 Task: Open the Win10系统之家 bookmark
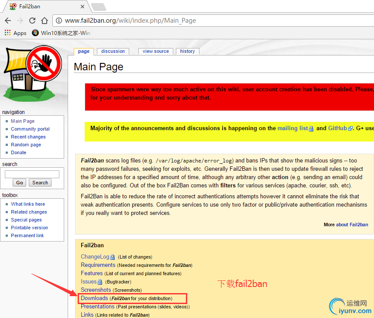[62, 33]
